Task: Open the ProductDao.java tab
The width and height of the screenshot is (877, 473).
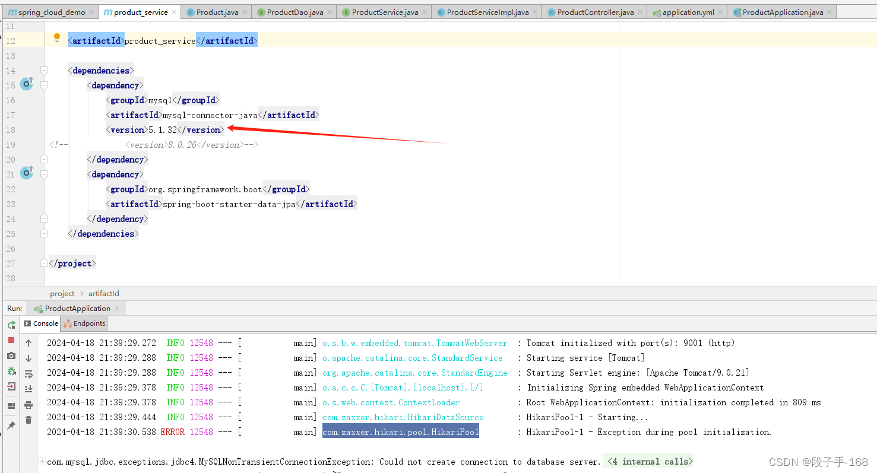Action: 295,12
